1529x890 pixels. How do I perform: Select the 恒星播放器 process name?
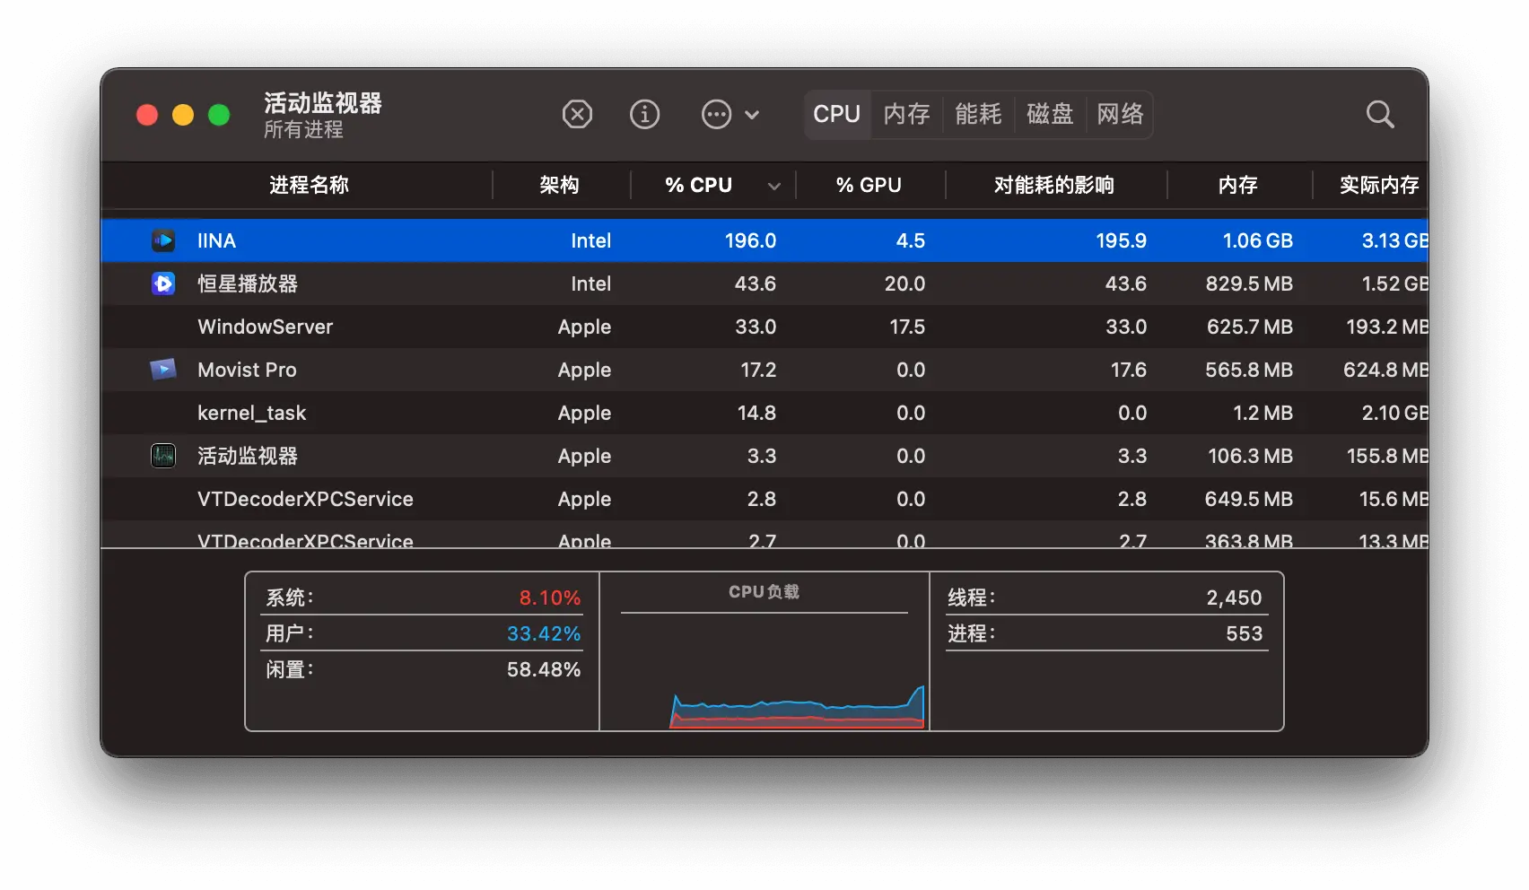248,284
